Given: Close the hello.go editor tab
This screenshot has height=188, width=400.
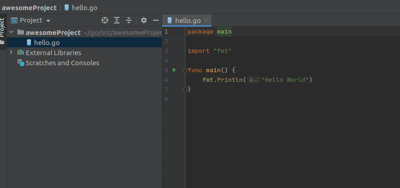Looking at the screenshot, I should coord(206,20).
